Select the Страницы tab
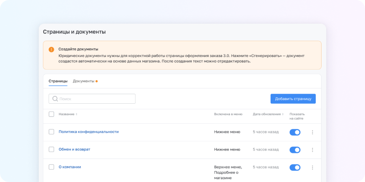 (x=58, y=81)
